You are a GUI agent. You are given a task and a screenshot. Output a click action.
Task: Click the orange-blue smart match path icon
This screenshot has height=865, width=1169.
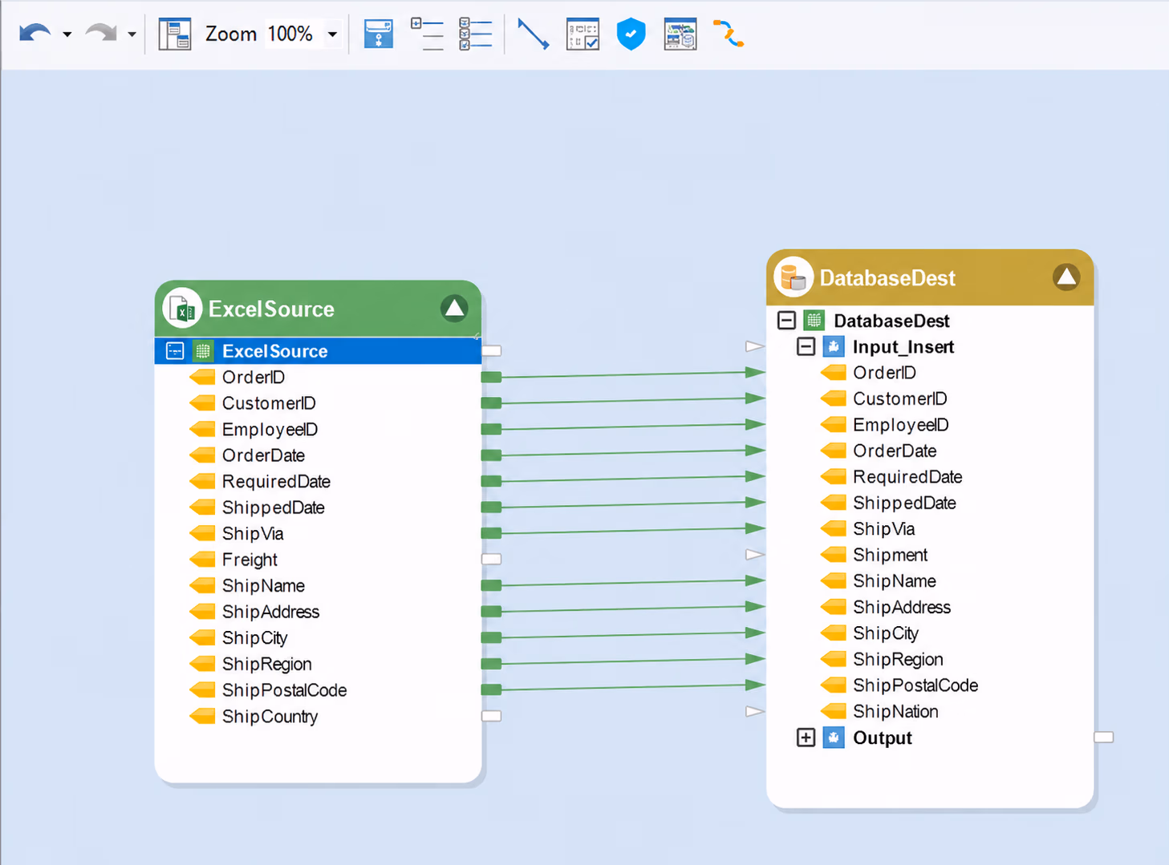729,34
